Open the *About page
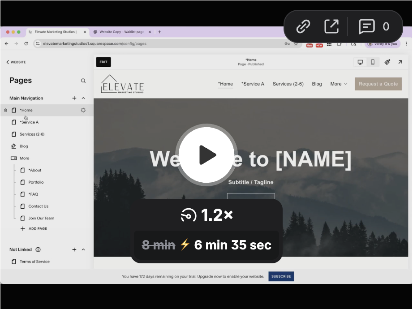The height and width of the screenshot is (309, 413). (35, 171)
